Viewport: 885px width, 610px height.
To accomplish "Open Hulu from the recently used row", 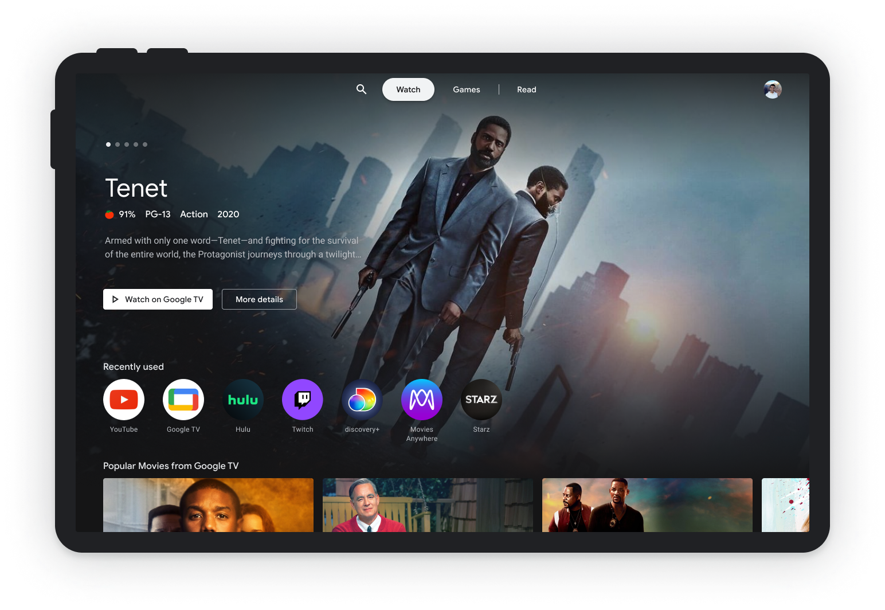I will click(242, 400).
